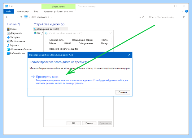Image resolution: width=192 pixels, height=138 pixels.
Task: Close the Проверка ошибок dialog
Action: pyautogui.click(x=129, y=55)
